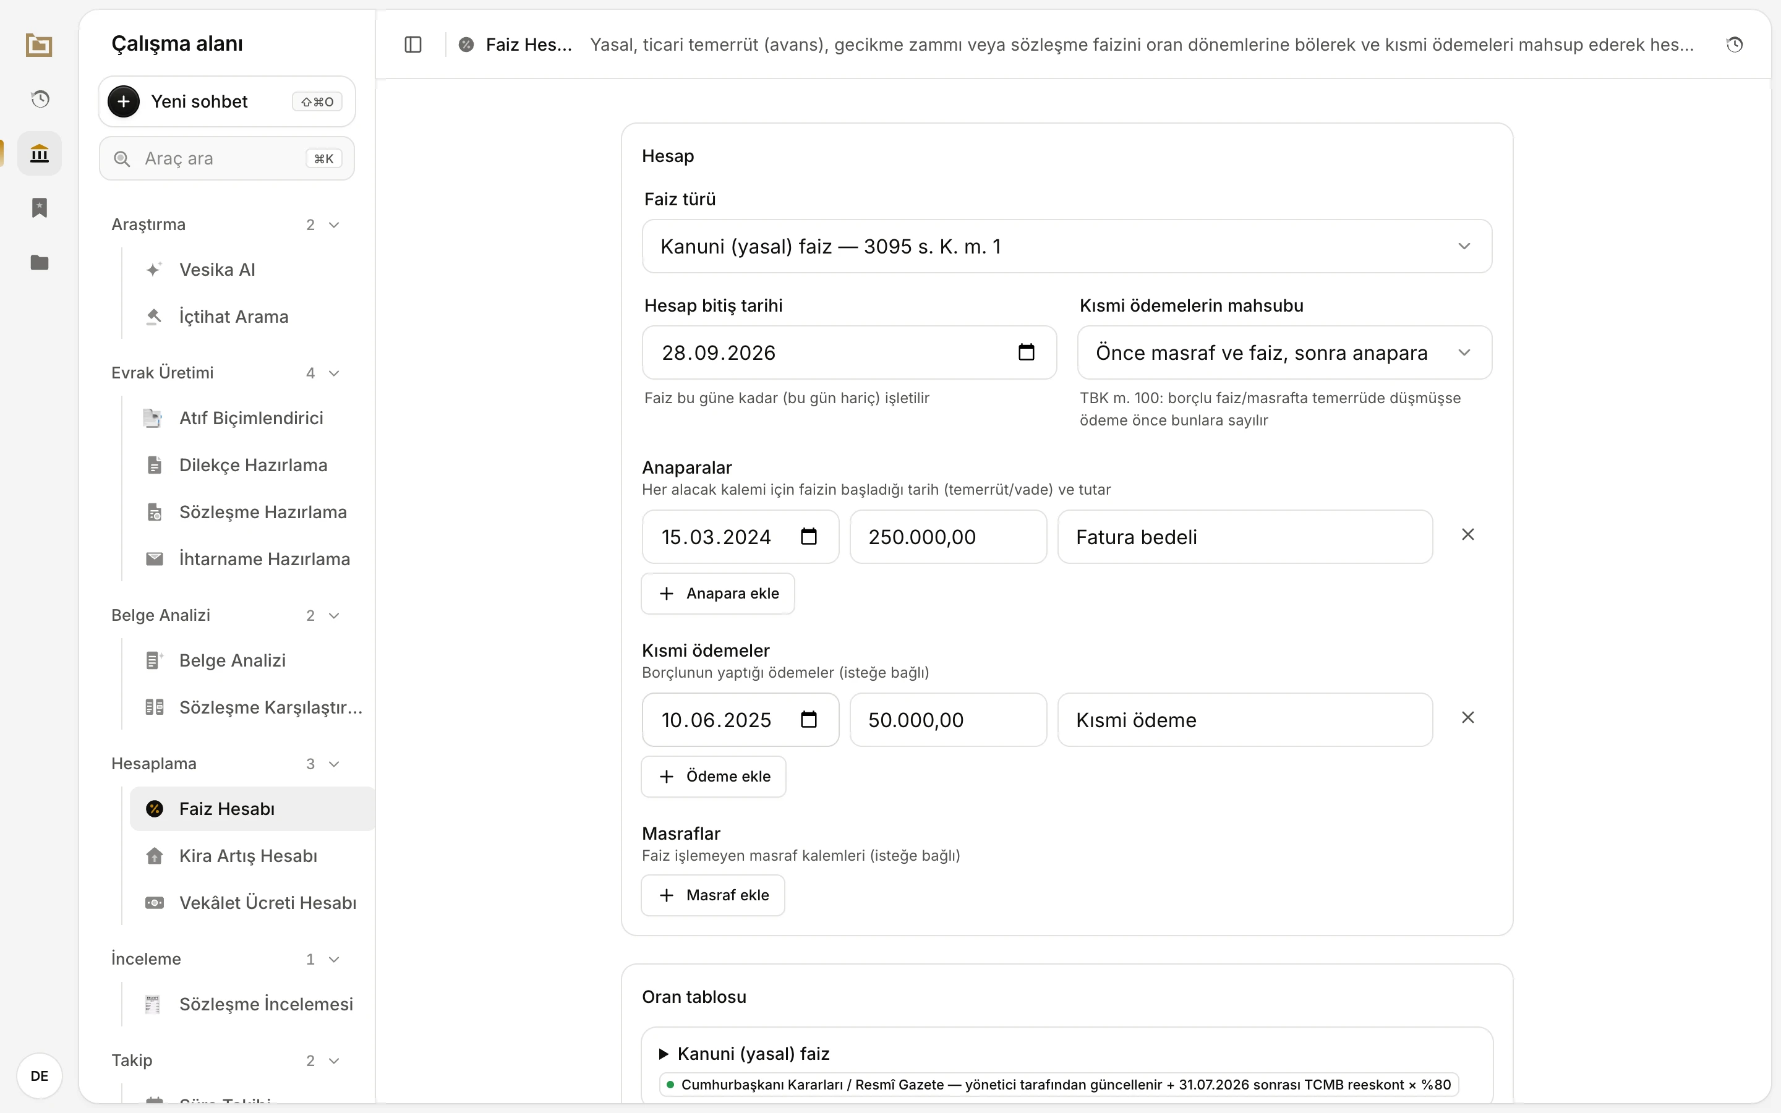The width and height of the screenshot is (1781, 1113).
Task: Click the DE user avatar
Action: 40,1075
